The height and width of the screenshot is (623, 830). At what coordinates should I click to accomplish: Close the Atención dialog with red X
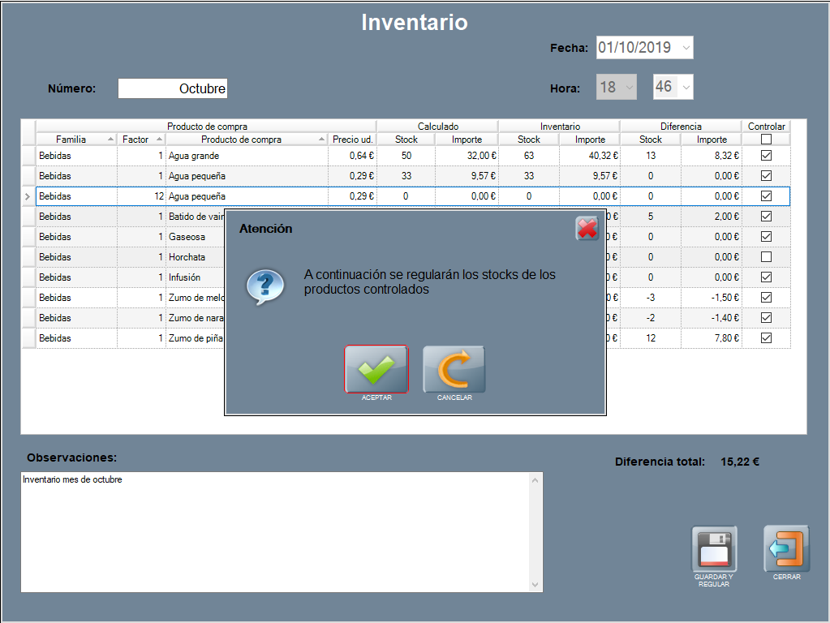click(587, 229)
